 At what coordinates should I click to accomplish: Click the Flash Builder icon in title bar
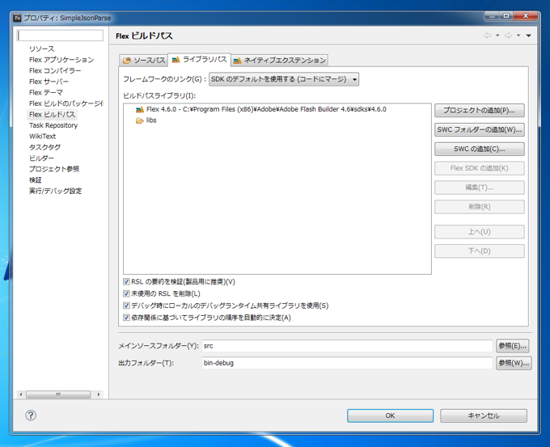click(17, 18)
